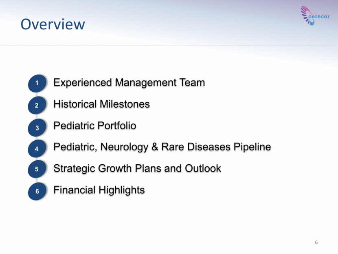This screenshot has width=338, height=254.
Task: Open the Historical Milestones item
Action: 101,104
